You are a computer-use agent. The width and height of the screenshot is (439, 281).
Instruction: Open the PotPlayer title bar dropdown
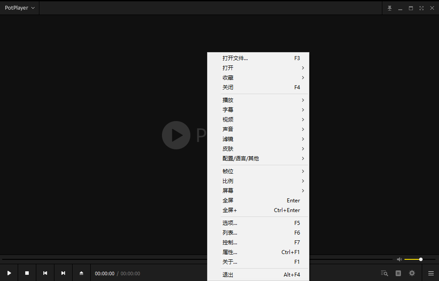[x=19, y=8]
